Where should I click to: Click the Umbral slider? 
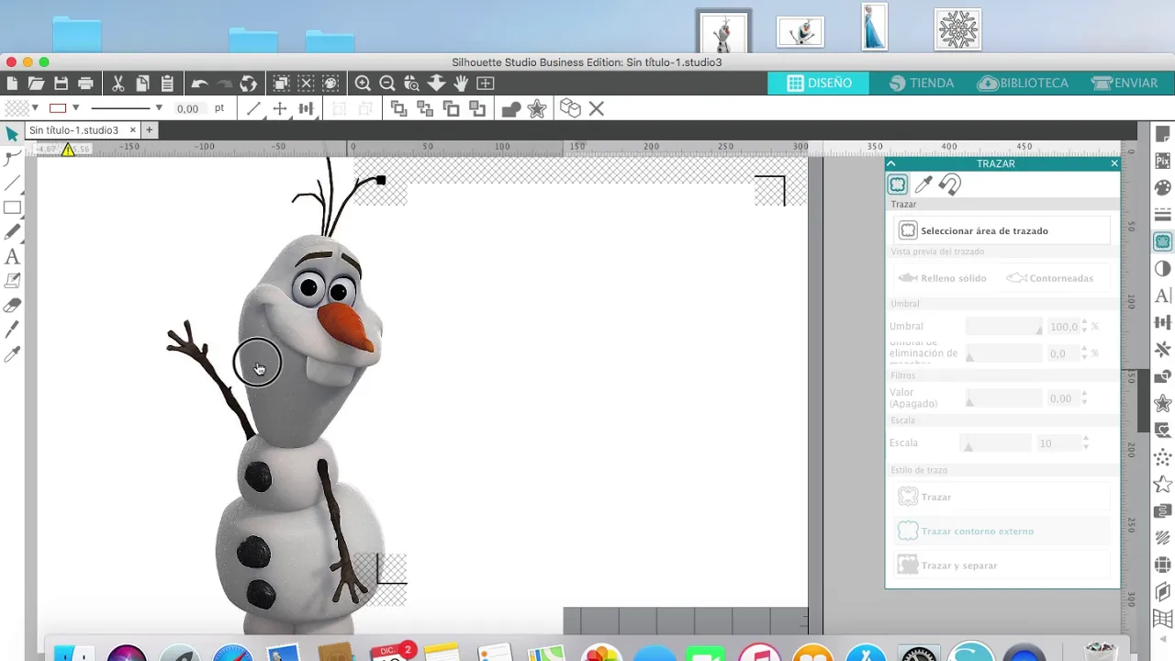pos(1004,327)
